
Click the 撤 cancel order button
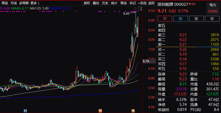click(196, 19)
